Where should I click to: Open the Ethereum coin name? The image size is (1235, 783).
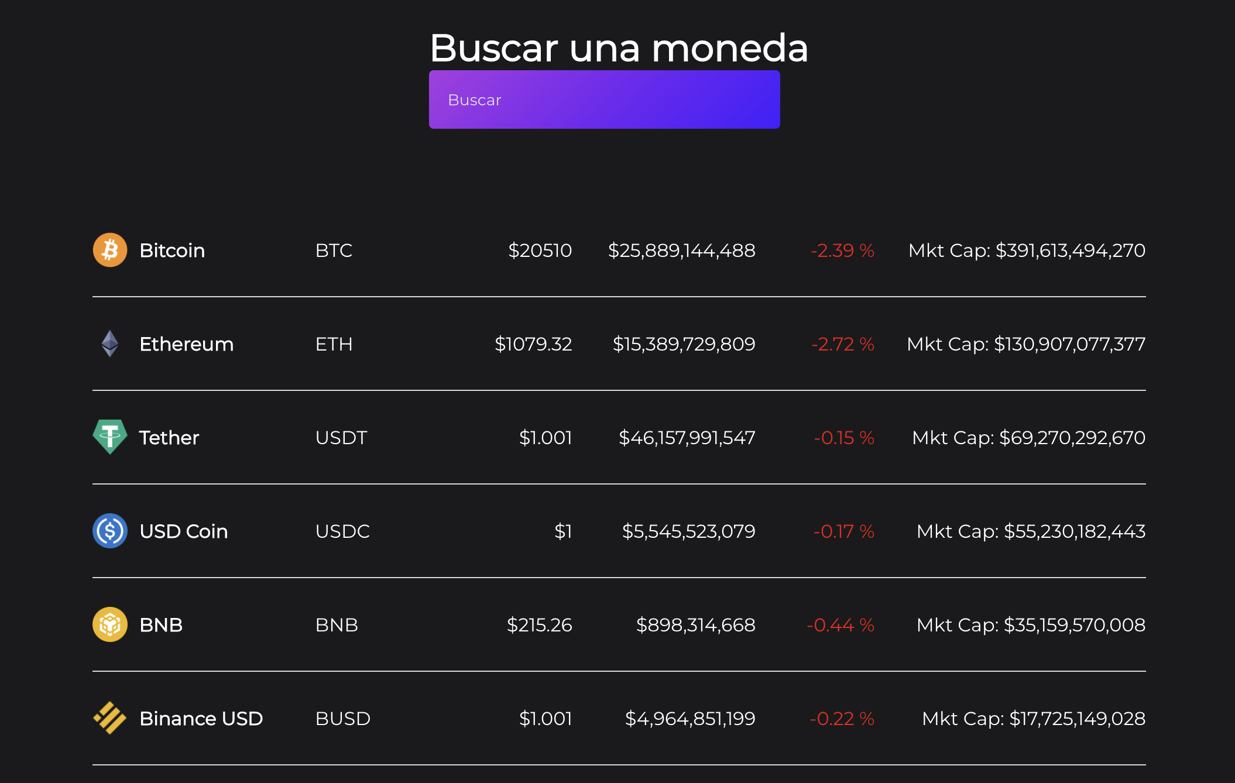click(186, 344)
